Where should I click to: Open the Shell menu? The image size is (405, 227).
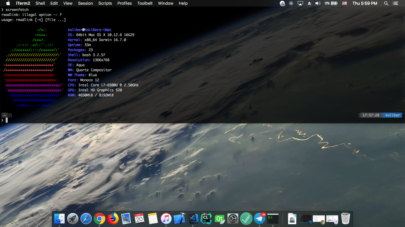click(40, 3)
